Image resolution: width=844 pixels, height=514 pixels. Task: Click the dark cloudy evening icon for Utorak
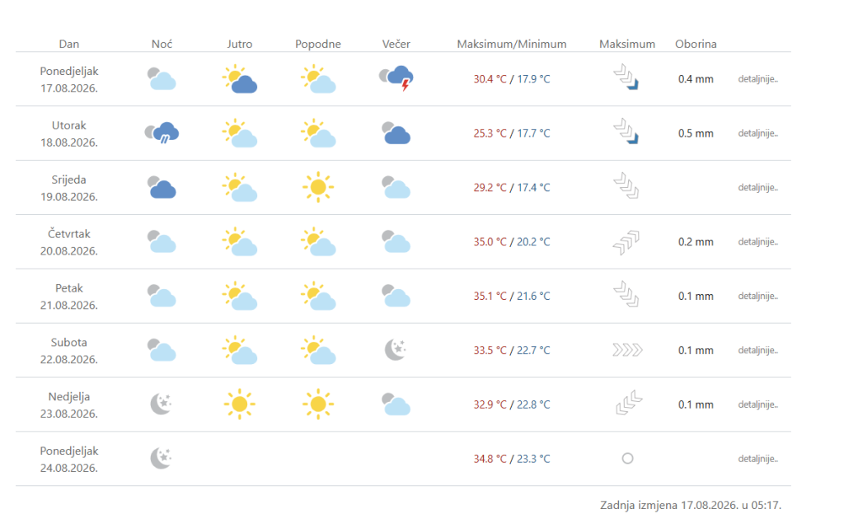pyautogui.click(x=396, y=133)
